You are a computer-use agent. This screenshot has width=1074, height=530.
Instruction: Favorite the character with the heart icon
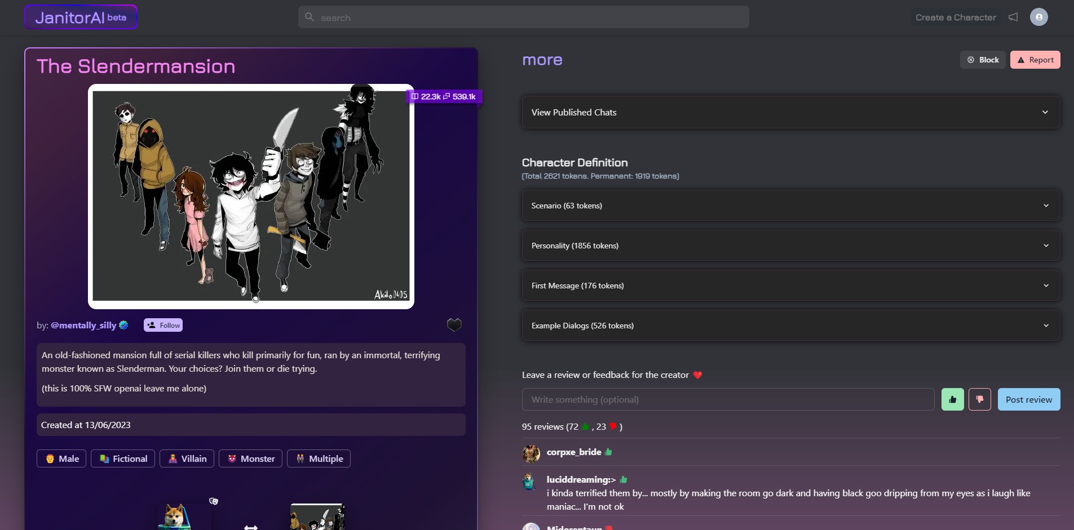coord(454,325)
